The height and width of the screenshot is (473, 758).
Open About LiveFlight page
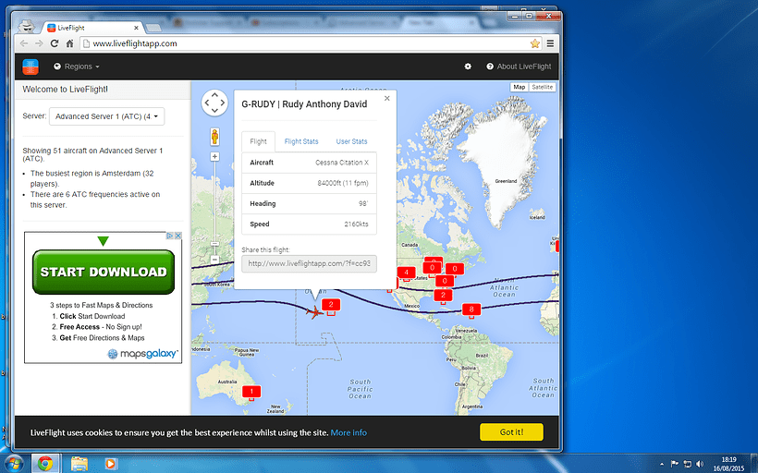point(519,67)
